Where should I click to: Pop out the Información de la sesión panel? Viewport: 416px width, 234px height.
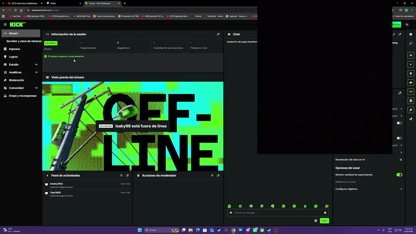coord(218,34)
